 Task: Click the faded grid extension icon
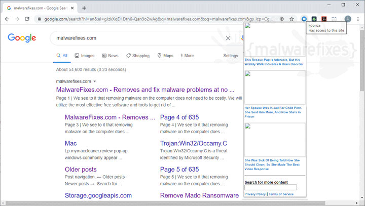(x=334, y=19)
